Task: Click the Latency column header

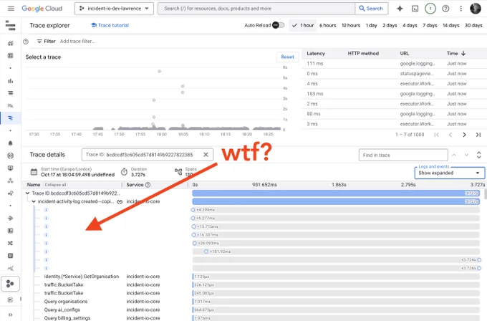Action: tap(316, 54)
